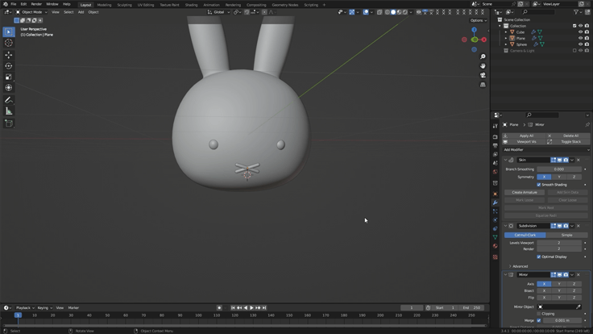This screenshot has height=334, width=593.
Task: Open the Render properties tab icon
Action: coord(495,136)
